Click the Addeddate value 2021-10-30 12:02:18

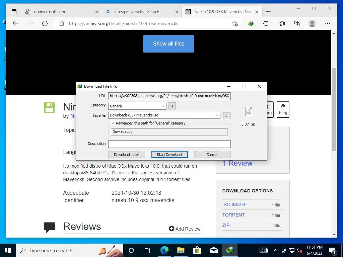tap(136, 193)
